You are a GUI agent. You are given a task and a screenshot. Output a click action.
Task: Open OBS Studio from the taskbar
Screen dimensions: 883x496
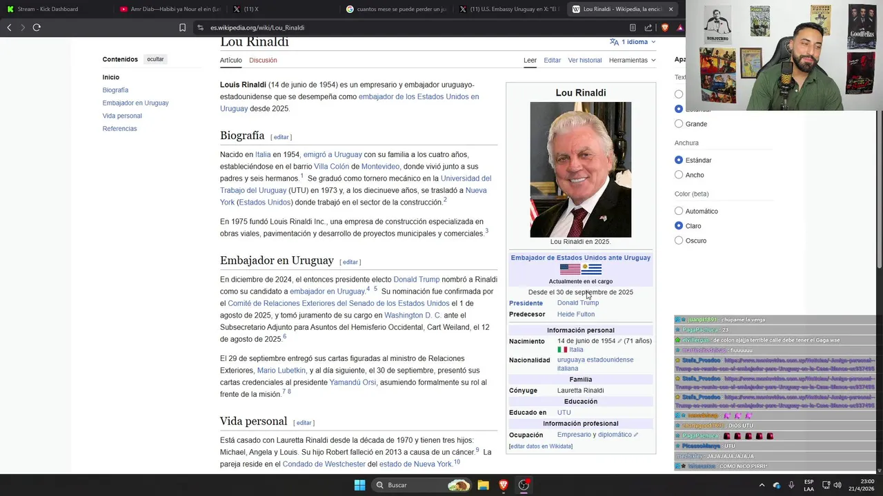(524, 485)
